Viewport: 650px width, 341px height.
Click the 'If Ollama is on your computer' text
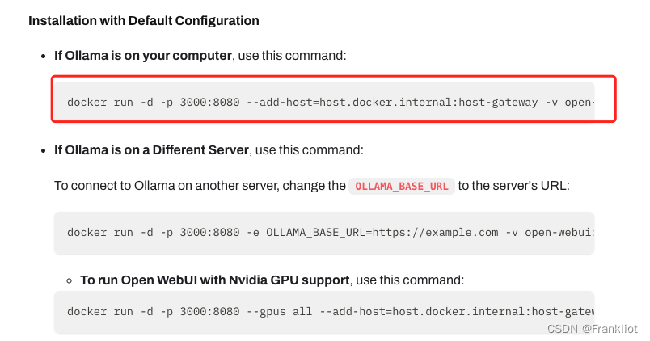pos(142,56)
